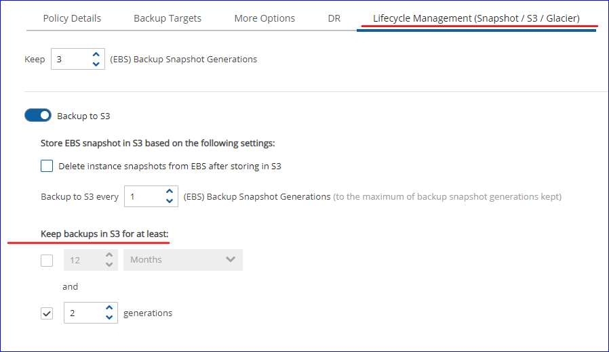Select the DR tab
Image resolution: width=609 pixels, height=352 pixels.
click(334, 18)
